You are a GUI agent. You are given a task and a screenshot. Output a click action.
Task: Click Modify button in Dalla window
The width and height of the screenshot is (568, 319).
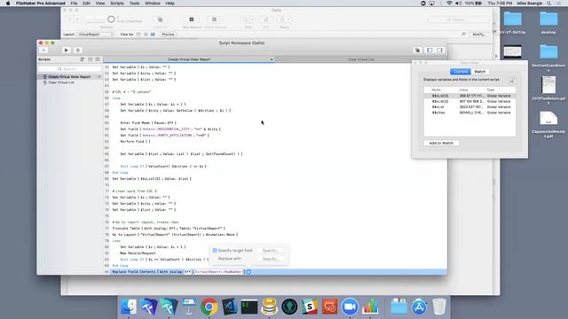click(x=478, y=35)
